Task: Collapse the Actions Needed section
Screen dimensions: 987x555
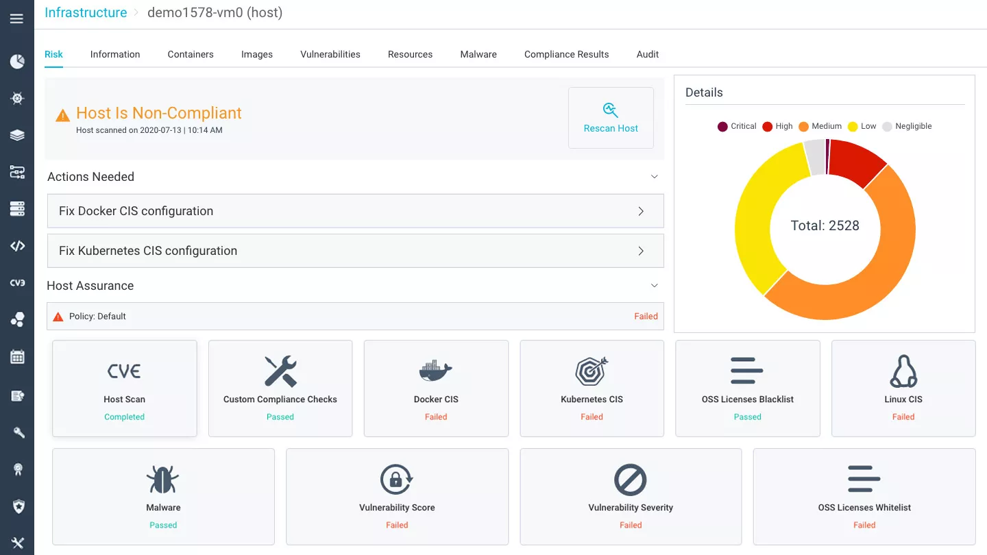Action: (x=655, y=177)
